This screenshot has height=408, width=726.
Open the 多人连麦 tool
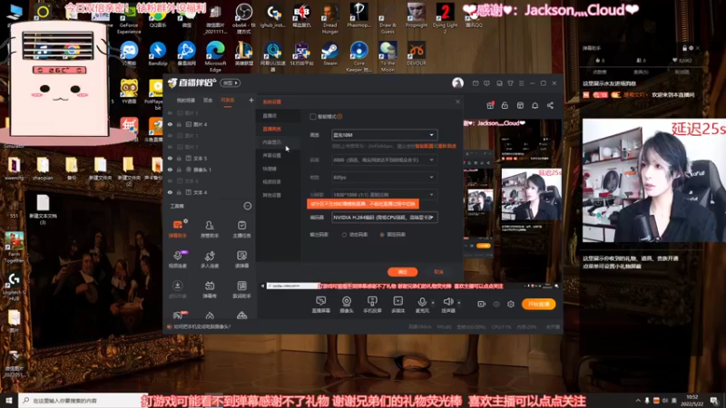pos(210,259)
